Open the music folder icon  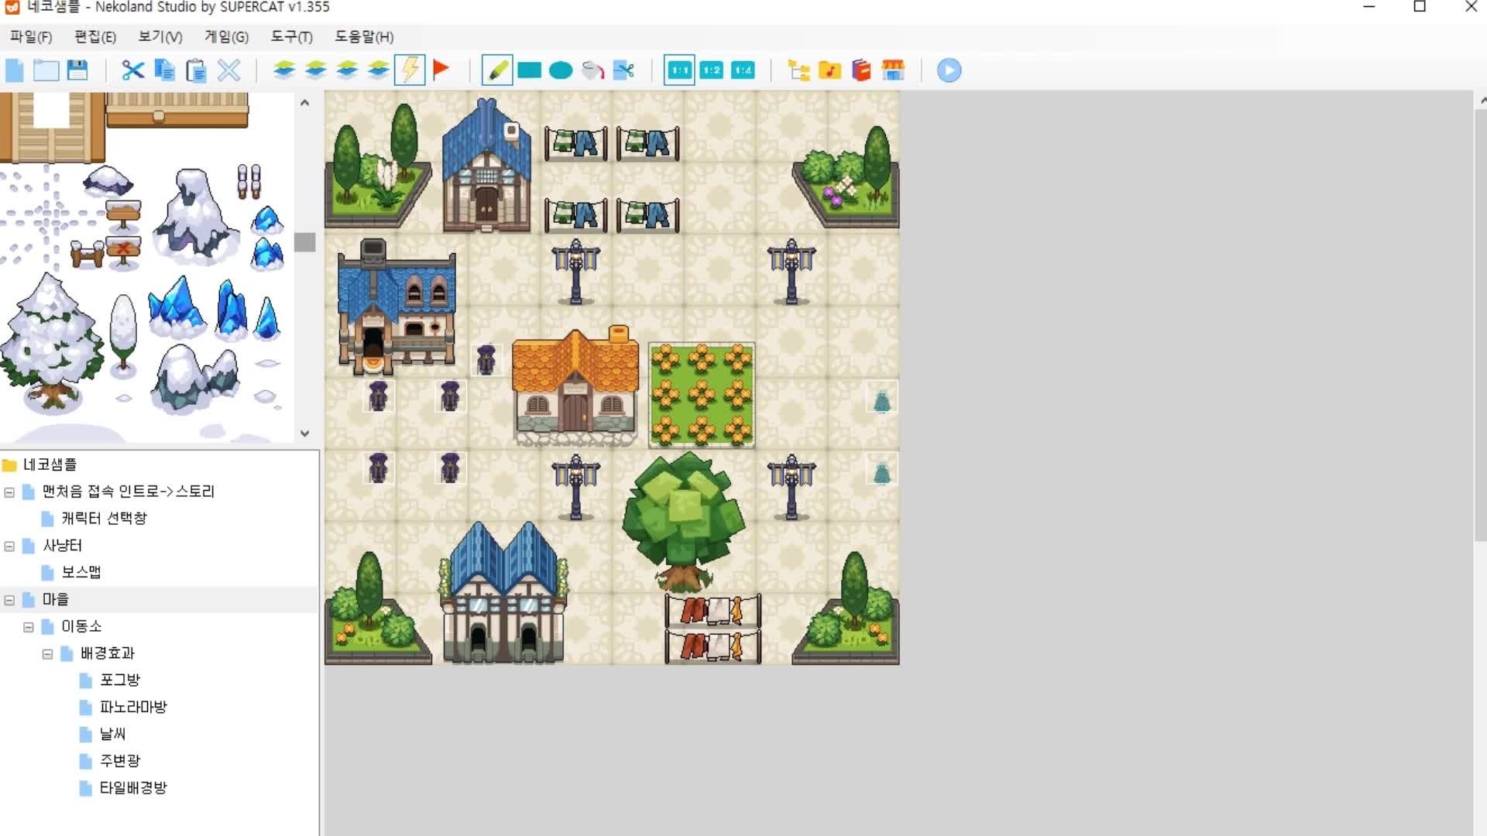pos(829,70)
